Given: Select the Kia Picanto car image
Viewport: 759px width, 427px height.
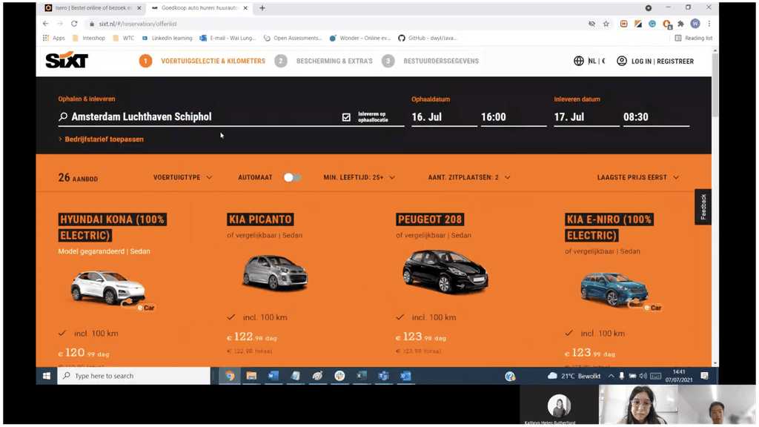Looking at the screenshot, I should [275, 273].
